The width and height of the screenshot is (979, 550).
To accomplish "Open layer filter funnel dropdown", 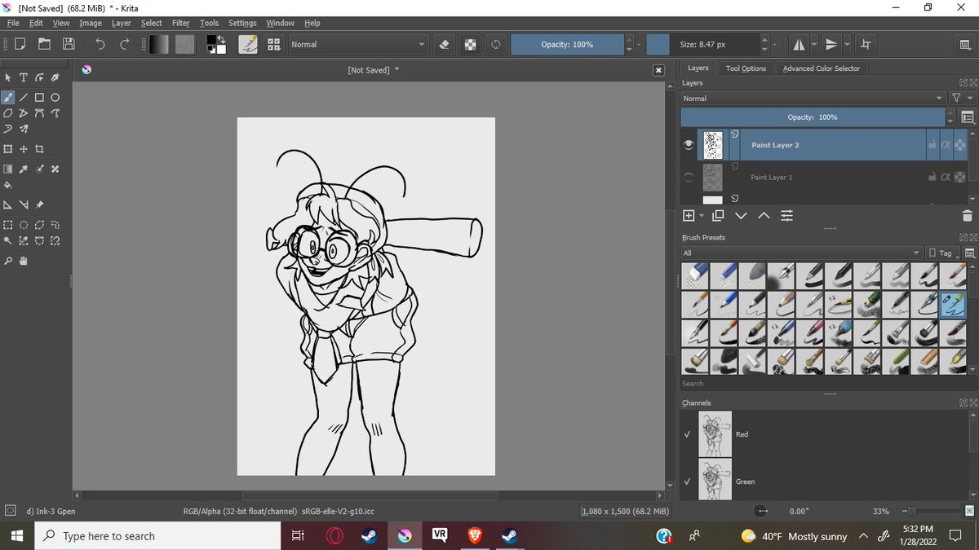I will point(962,99).
